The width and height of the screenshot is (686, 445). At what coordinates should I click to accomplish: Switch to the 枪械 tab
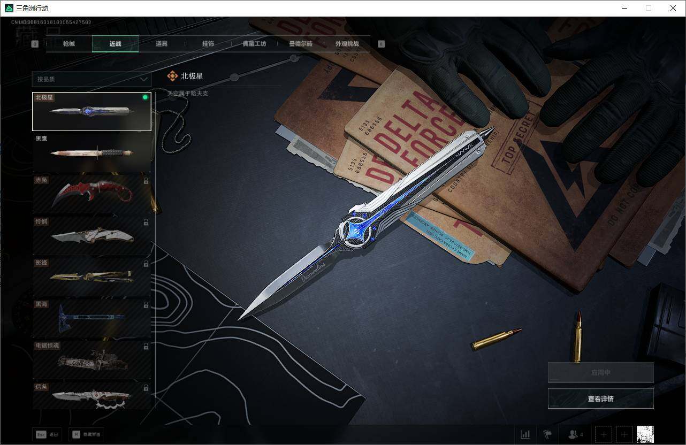coord(69,44)
